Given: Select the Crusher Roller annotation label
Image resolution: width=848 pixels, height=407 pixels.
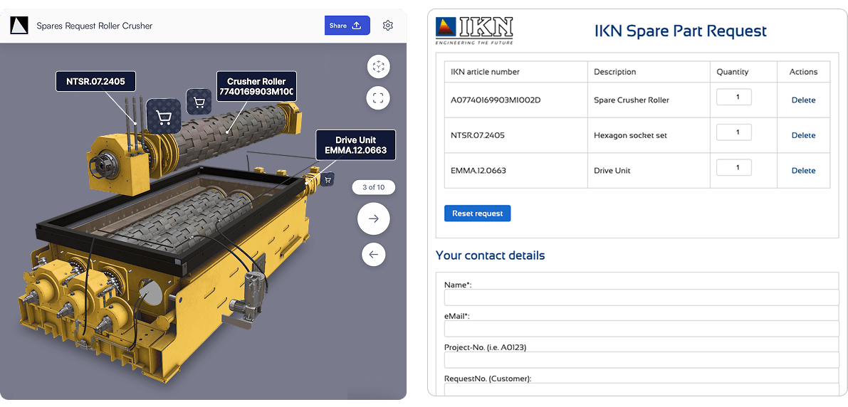Looking at the screenshot, I should (256, 87).
